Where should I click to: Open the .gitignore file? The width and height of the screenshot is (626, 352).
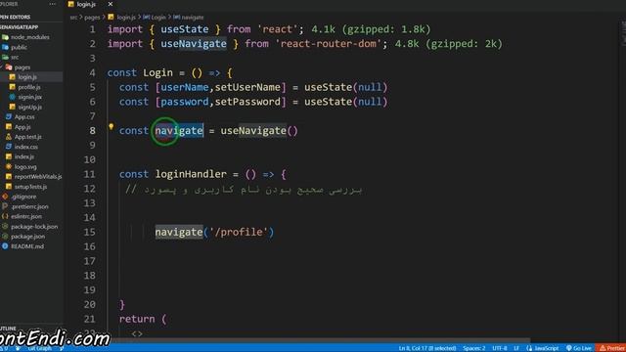coord(23,197)
